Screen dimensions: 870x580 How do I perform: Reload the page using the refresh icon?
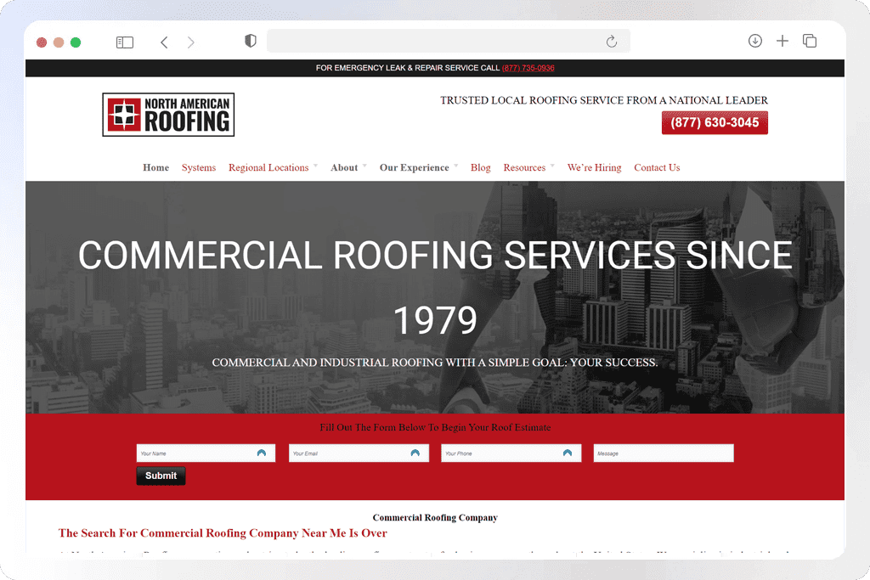611,41
